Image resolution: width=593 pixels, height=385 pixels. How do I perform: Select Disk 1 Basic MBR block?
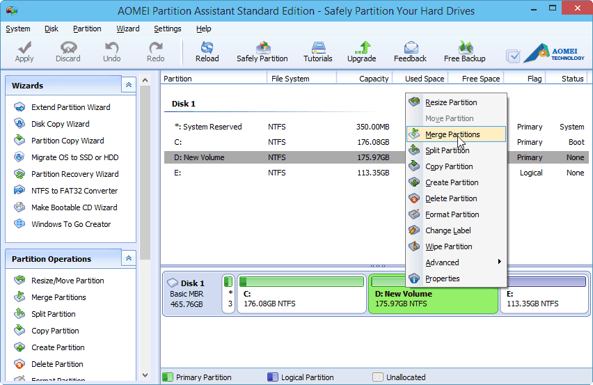coord(191,294)
